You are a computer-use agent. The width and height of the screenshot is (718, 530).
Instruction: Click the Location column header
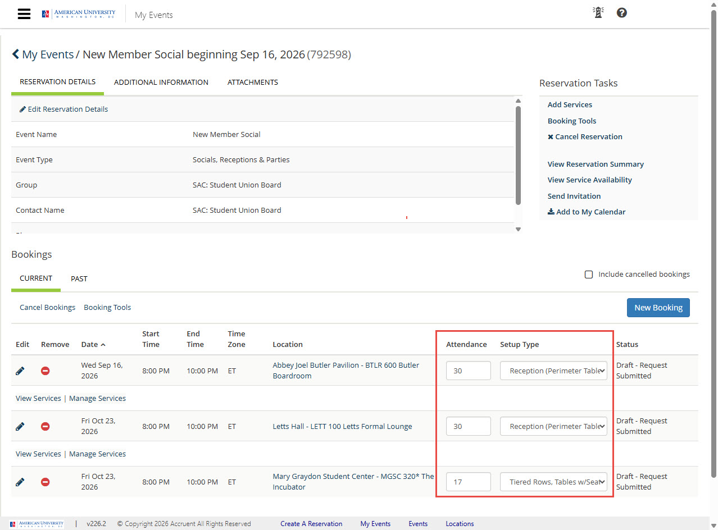coord(288,344)
